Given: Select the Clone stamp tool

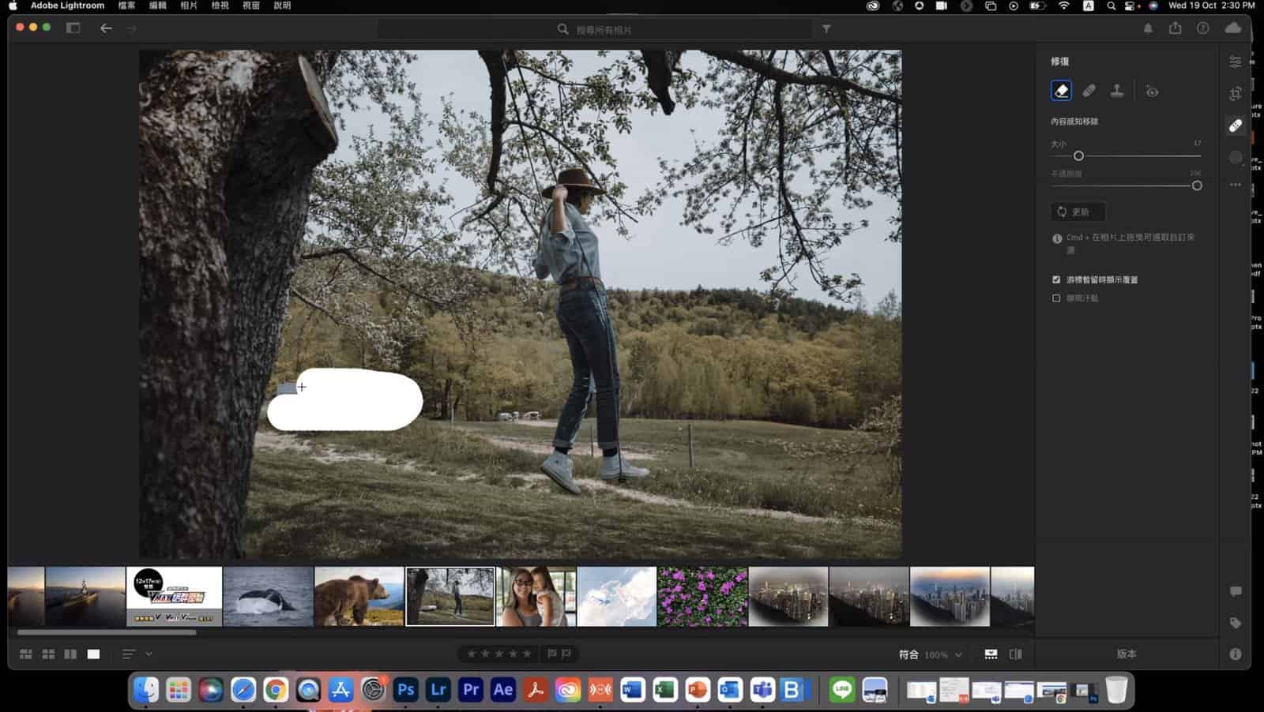Looking at the screenshot, I should point(1116,92).
